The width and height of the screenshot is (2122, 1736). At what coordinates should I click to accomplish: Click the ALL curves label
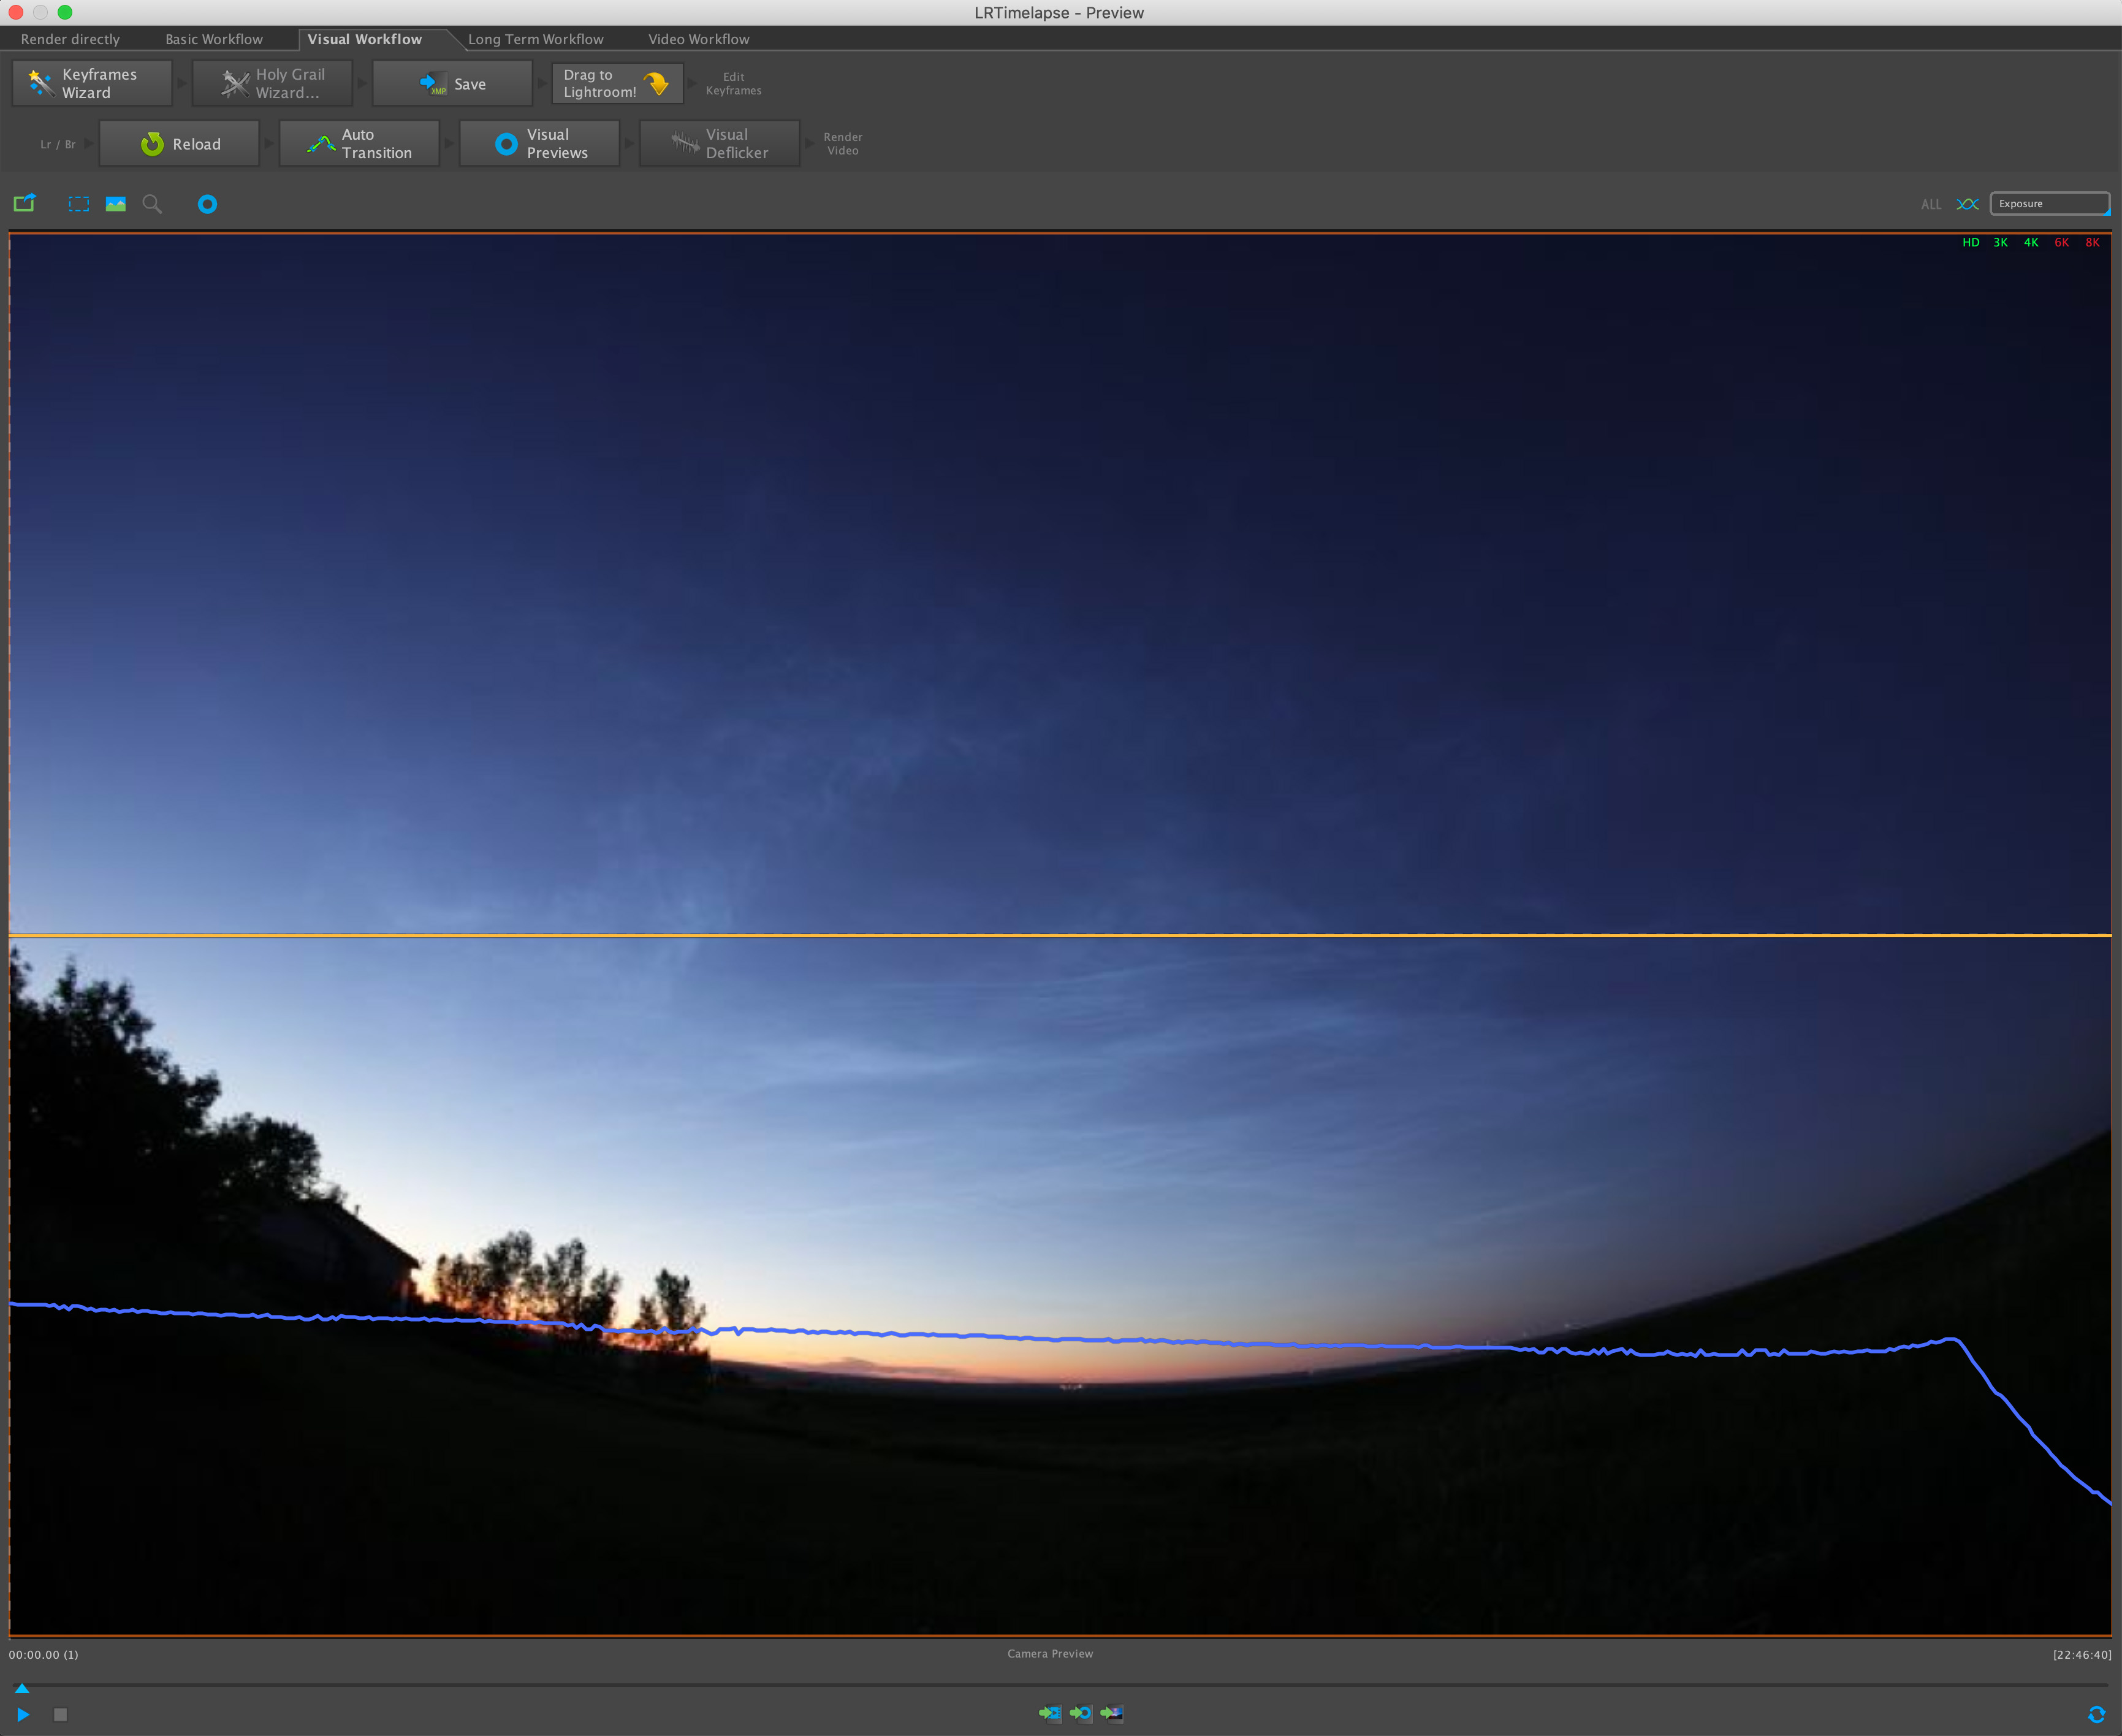click(1930, 204)
